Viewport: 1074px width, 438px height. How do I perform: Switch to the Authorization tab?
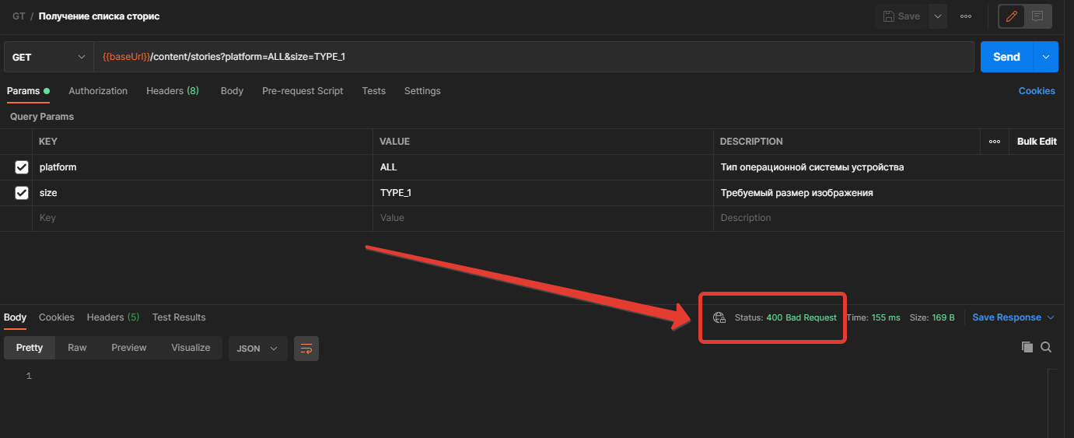pyautogui.click(x=98, y=91)
